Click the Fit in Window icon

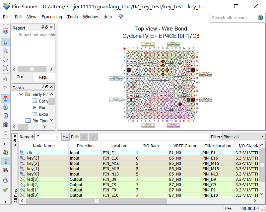point(5,68)
